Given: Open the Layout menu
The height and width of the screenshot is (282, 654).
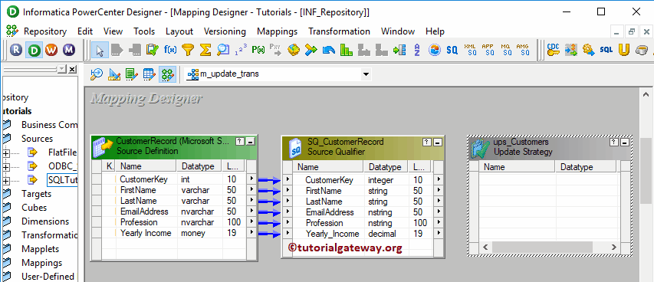Looking at the screenshot, I should pyautogui.click(x=179, y=31).
